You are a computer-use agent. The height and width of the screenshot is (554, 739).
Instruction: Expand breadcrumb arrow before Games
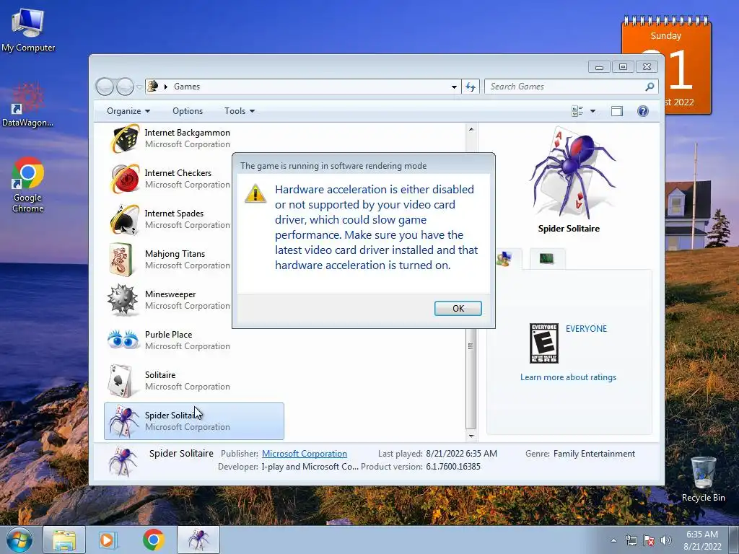pyautogui.click(x=165, y=87)
